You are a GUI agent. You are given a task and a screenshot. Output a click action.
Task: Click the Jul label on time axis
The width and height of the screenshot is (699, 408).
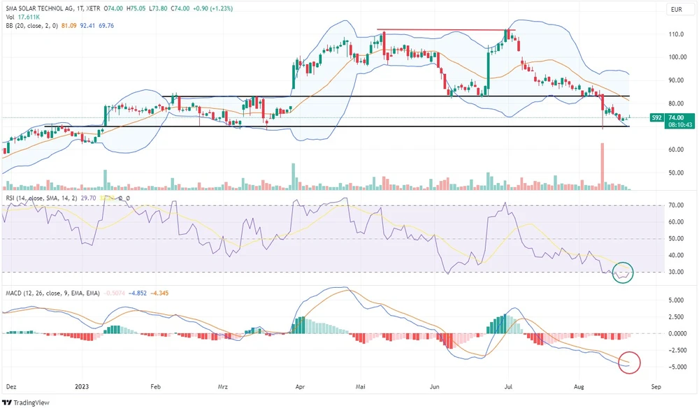pyautogui.click(x=508, y=386)
